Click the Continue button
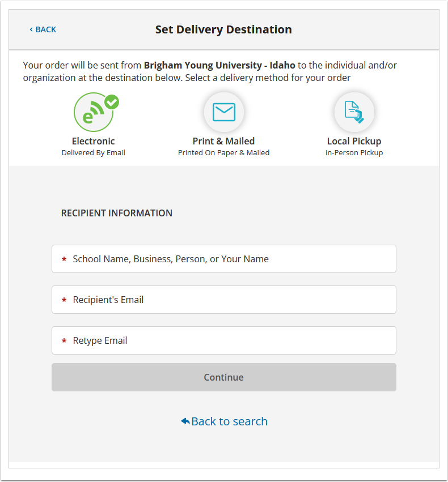448x482 pixels. pyautogui.click(x=223, y=377)
